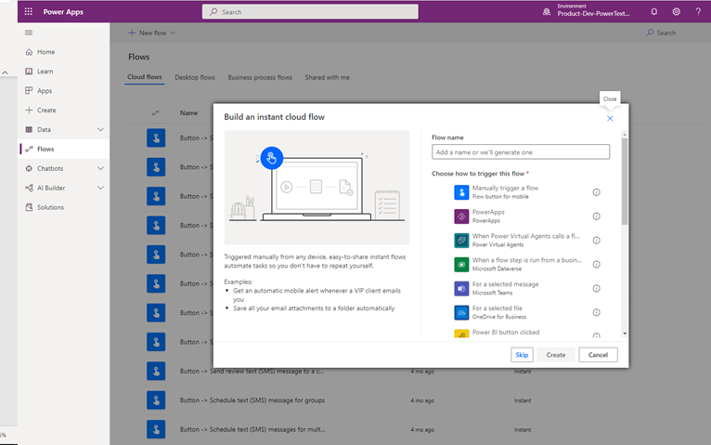This screenshot has height=445, width=711.
Task: Show info for PowerApps trigger
Action: tap(596, 216)
